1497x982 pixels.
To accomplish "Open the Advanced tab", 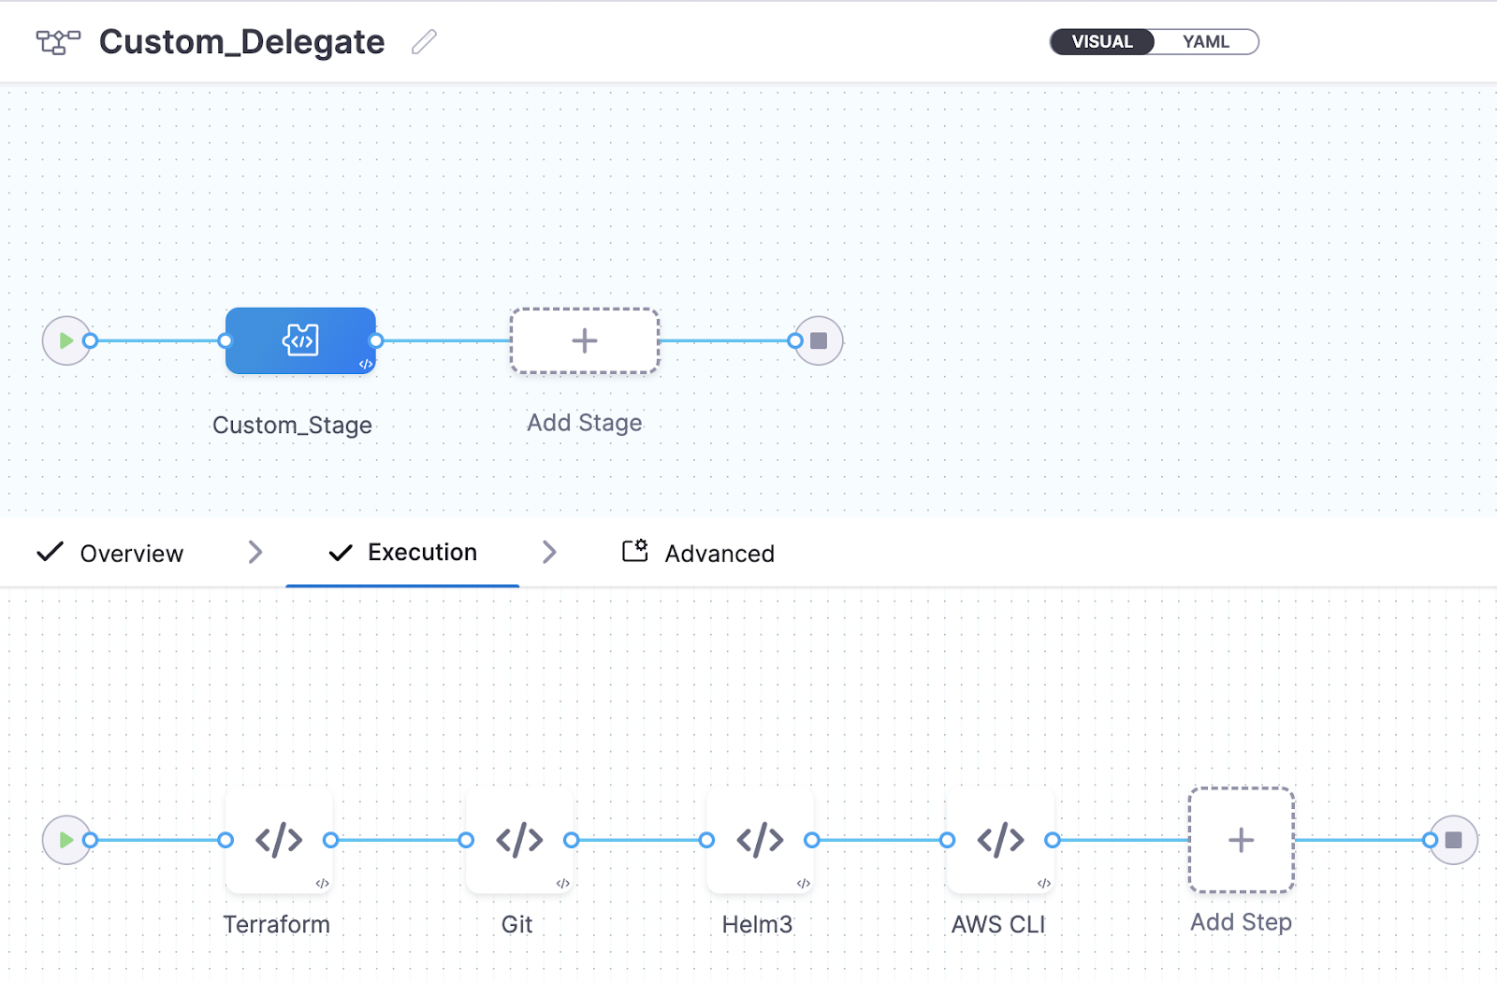I will click(x=698, y=553).
